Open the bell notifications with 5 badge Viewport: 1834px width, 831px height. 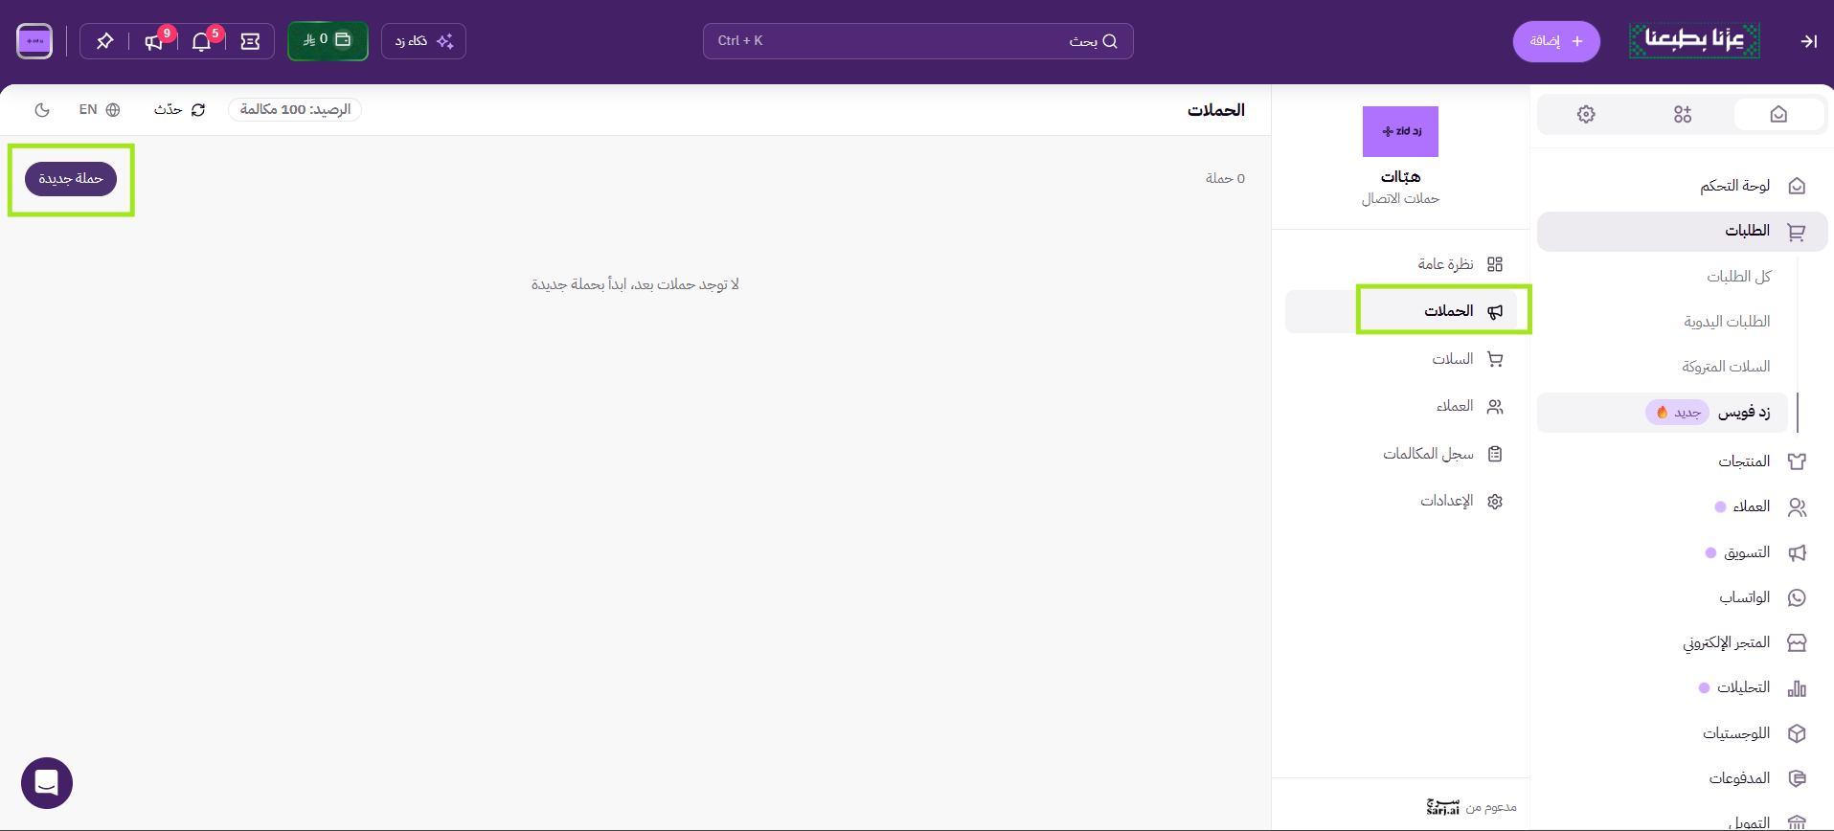click(x=201, y=41)
